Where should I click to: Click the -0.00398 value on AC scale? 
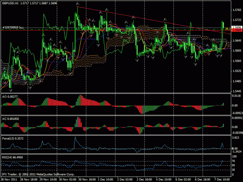click(x=237, y=133)
